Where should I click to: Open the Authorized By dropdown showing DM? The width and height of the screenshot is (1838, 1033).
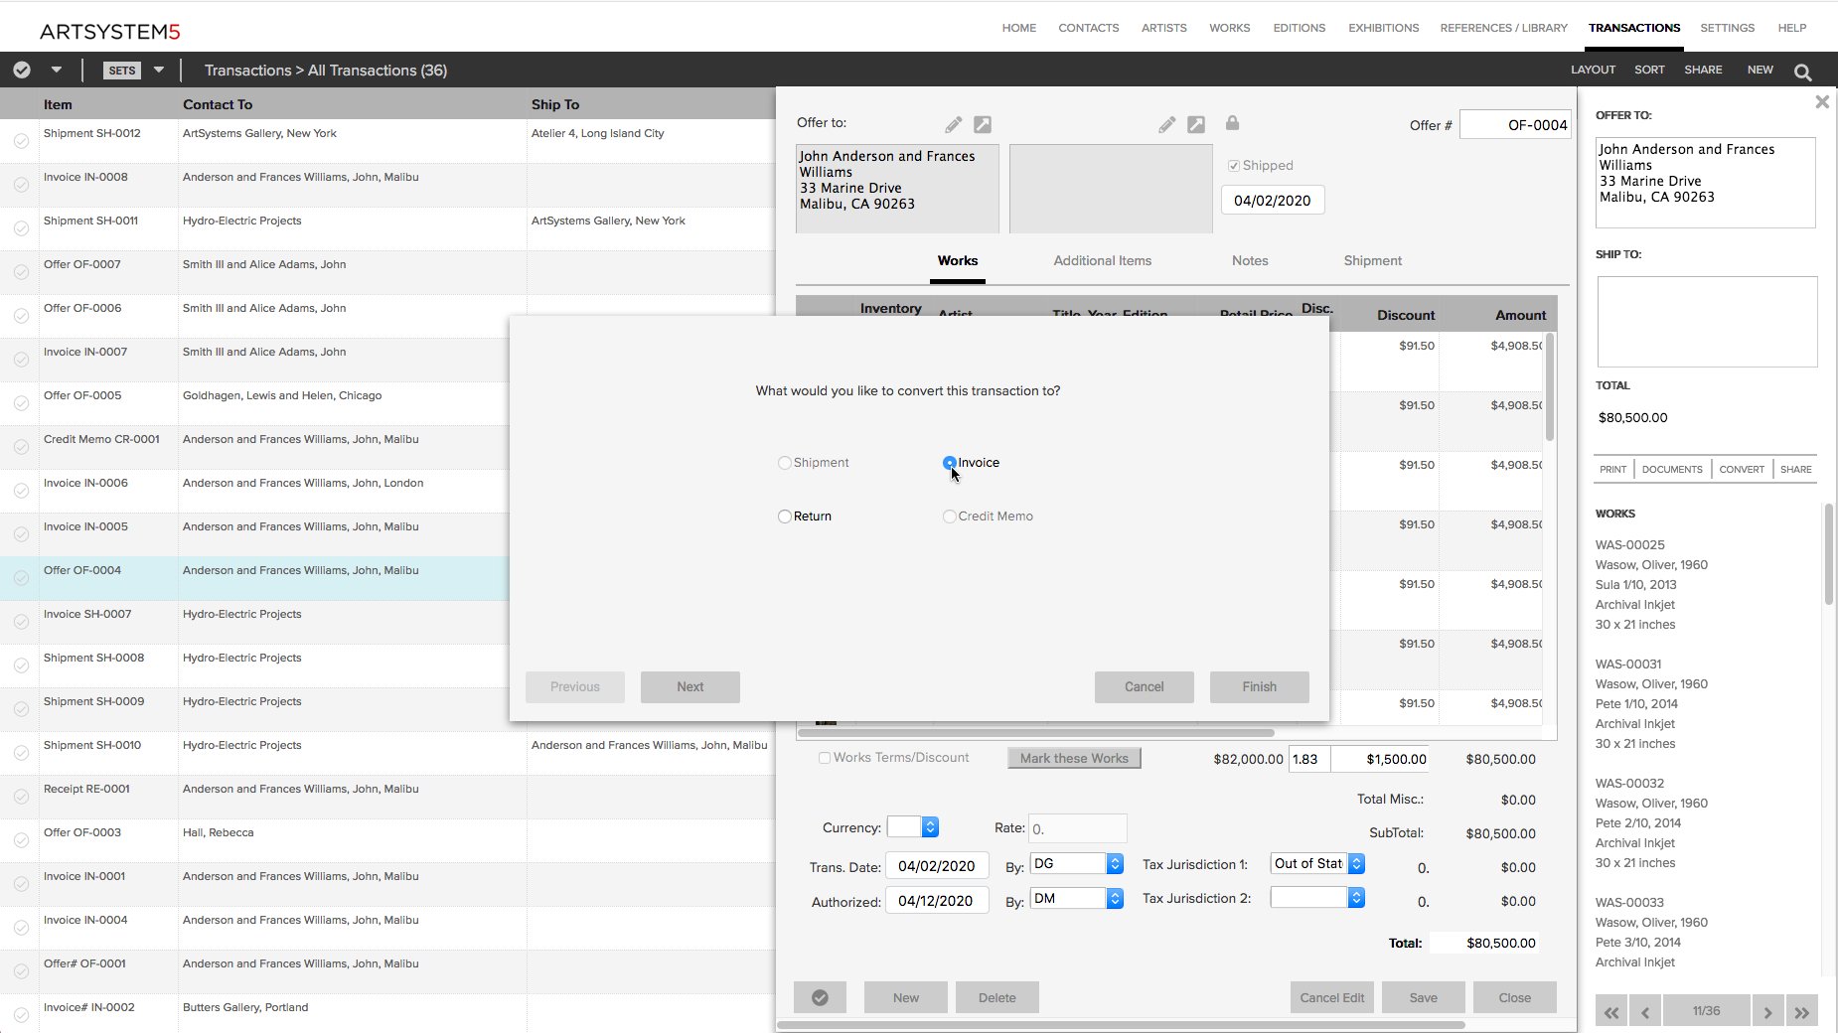pos(1077,898)
